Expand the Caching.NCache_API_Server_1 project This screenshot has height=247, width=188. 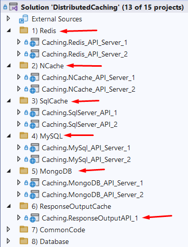pyautogui.click(x=19, y=77)
